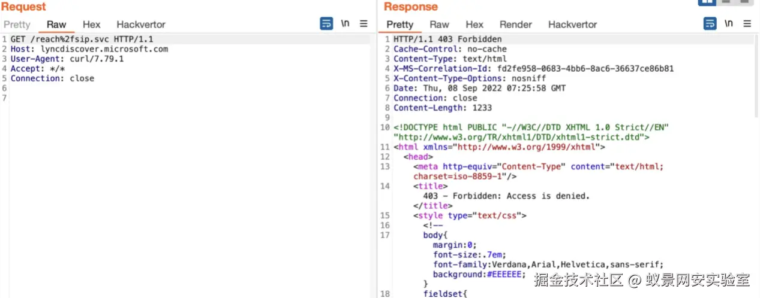Click the 'margin:0;' CSS line
This screenshot has height=298, width=760.
coord(454,245)
